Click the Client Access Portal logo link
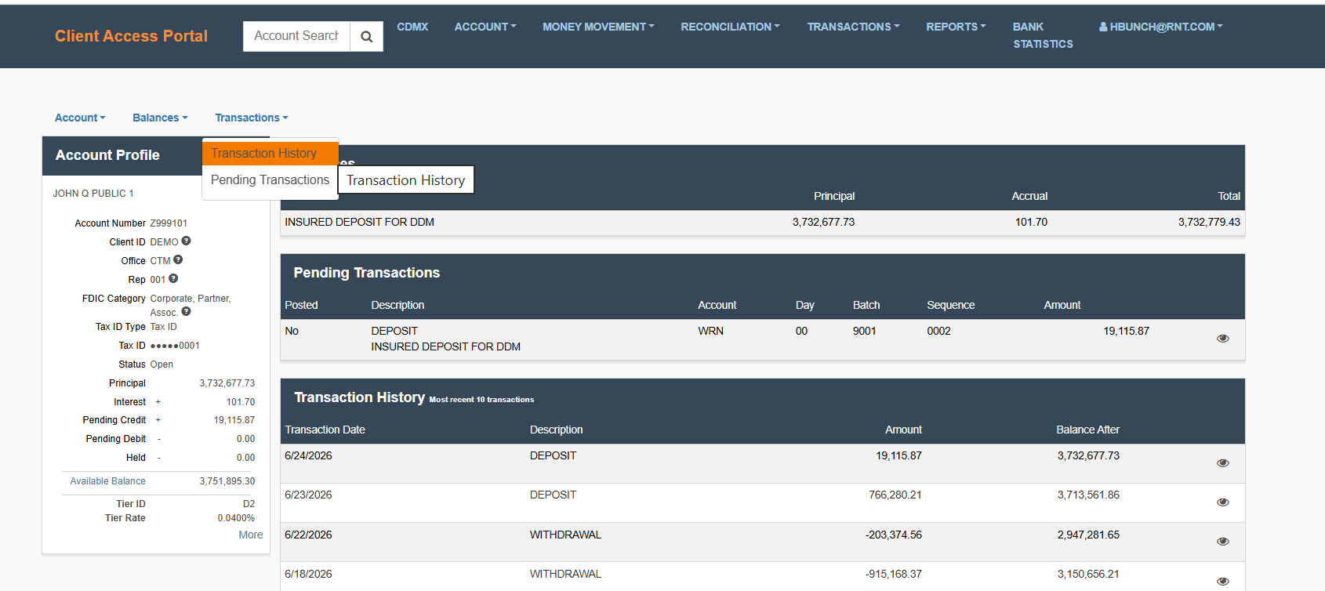The height and width of the screenshot is (591, 1325). coord(131,36)
